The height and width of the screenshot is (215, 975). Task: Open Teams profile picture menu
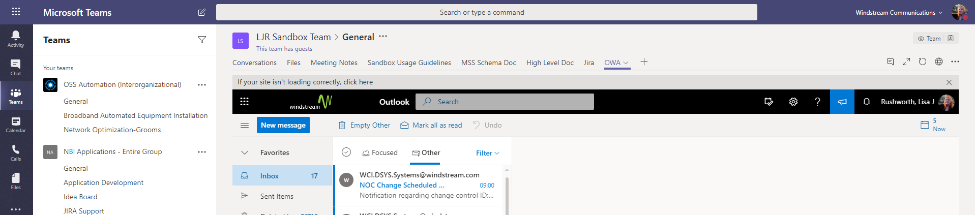[960, 12]
